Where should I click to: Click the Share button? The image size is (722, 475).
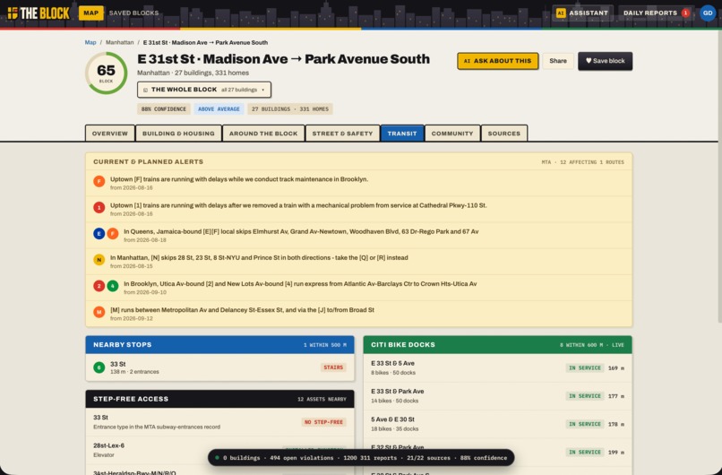(557, 61)
